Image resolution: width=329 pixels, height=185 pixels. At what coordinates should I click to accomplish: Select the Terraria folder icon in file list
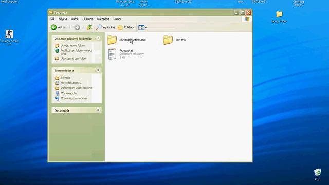pos(168,40)
